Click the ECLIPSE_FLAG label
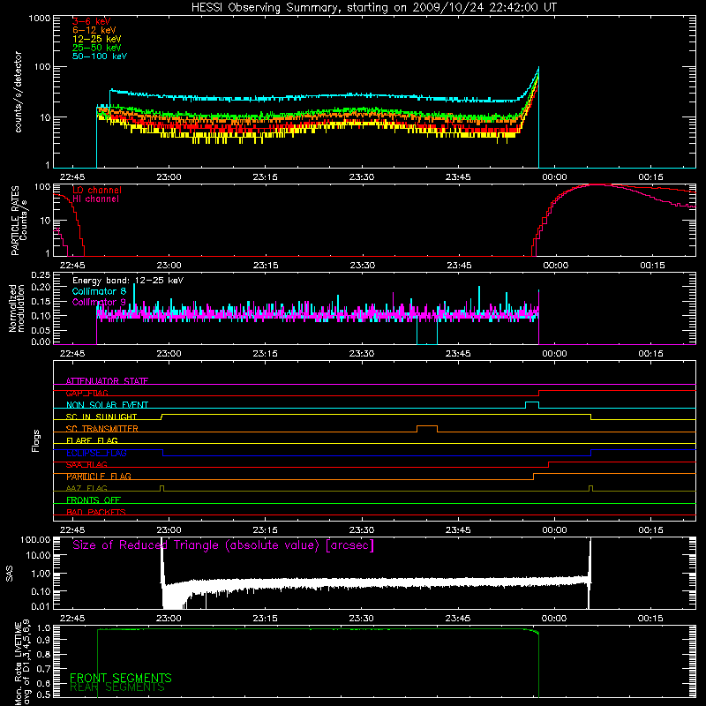Viewport: 706px width, 706px height. coord(96,453)
